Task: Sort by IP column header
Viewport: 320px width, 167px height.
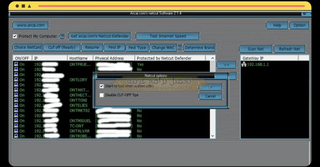Action: click(50, 58)
